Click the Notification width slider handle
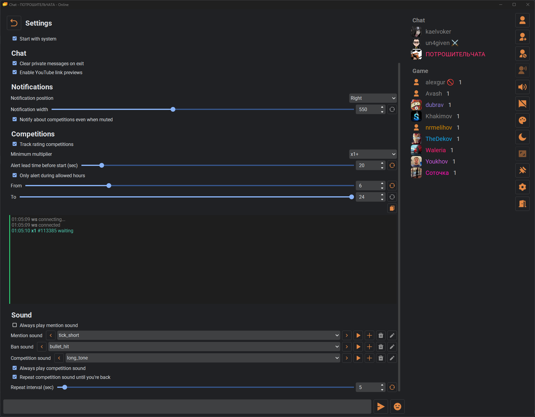This screenshot has width=535, height=417. (173, 109)
